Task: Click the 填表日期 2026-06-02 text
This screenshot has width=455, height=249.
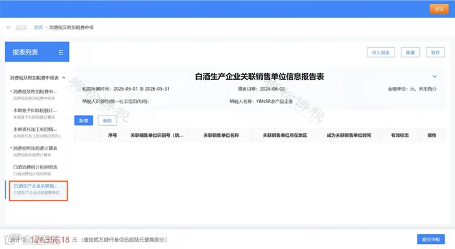Action: [x=261, y=89]
